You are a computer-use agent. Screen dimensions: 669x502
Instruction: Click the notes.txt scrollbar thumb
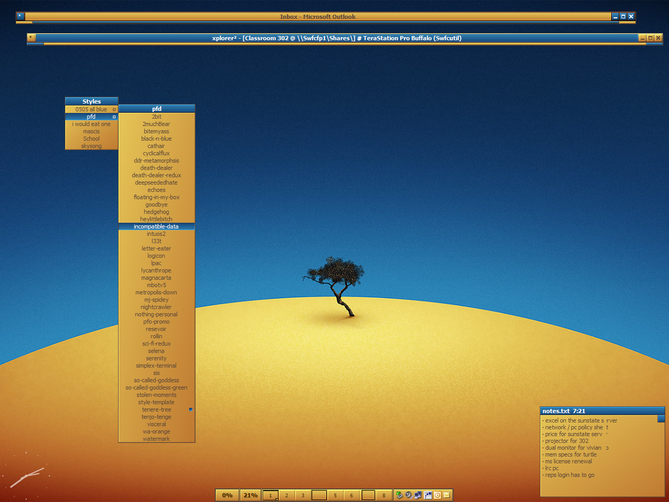661,419
